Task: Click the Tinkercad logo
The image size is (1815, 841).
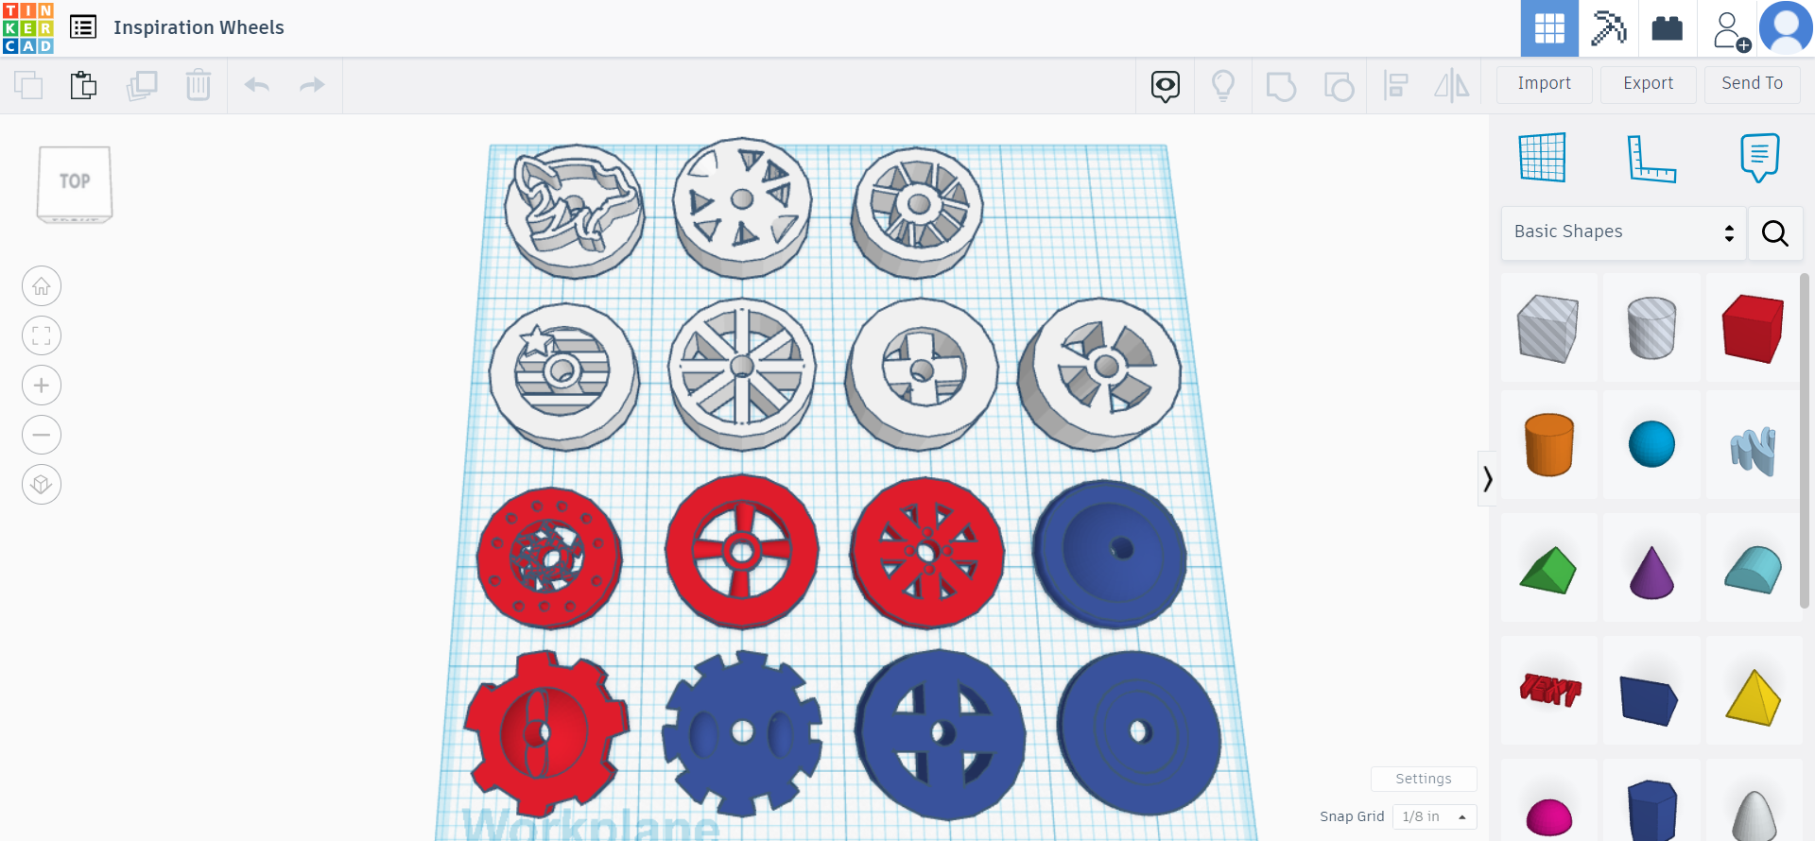Action: pos(28,28)
